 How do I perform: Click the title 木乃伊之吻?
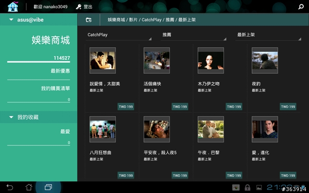209,84
